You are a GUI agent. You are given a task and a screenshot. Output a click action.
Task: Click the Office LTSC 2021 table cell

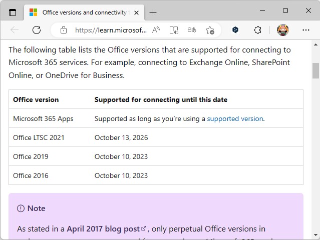click(x=39, y=137)
